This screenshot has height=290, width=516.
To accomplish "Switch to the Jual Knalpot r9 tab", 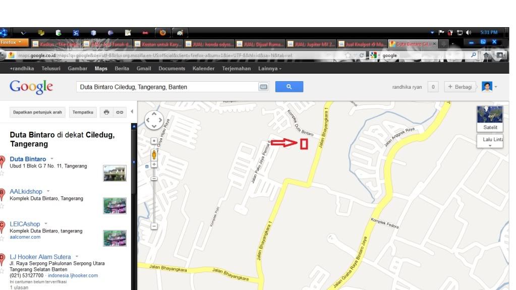I will 362,44.
